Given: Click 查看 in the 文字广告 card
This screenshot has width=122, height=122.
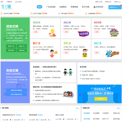Looking at the screenshot, I should point(66,53).
